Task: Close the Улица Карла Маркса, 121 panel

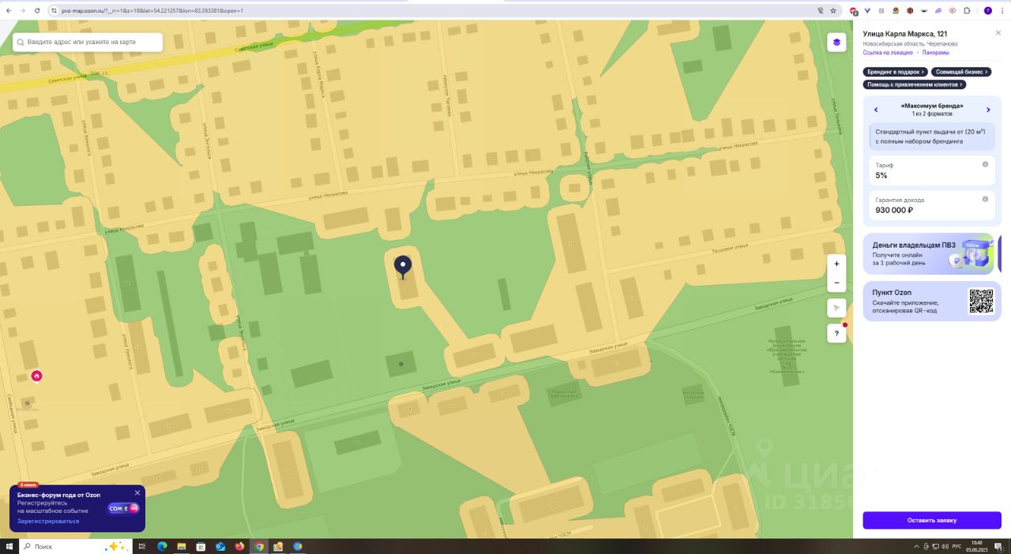Action: point(998,33)
